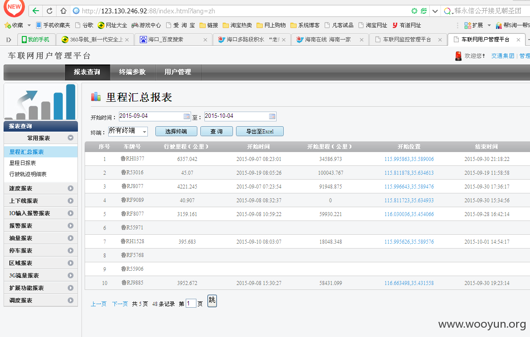Open the 交通集团 link
530x337 pixels.
click(x=503, y=56)
